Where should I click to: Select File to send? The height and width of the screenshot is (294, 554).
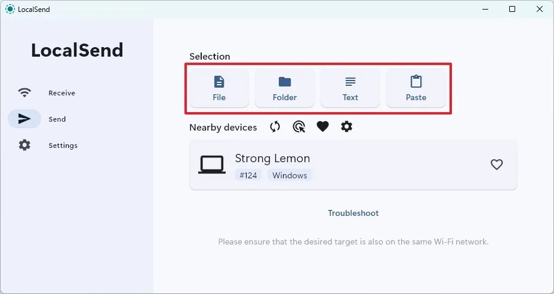(x=219, y=88)
